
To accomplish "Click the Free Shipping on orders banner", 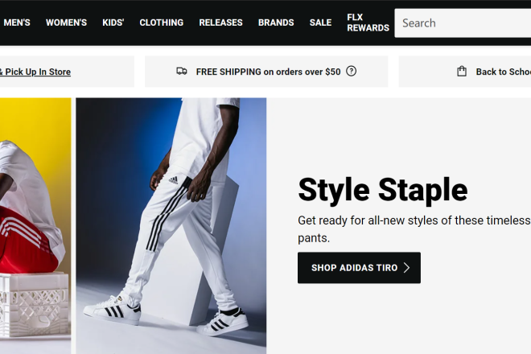I will (266, 72).
